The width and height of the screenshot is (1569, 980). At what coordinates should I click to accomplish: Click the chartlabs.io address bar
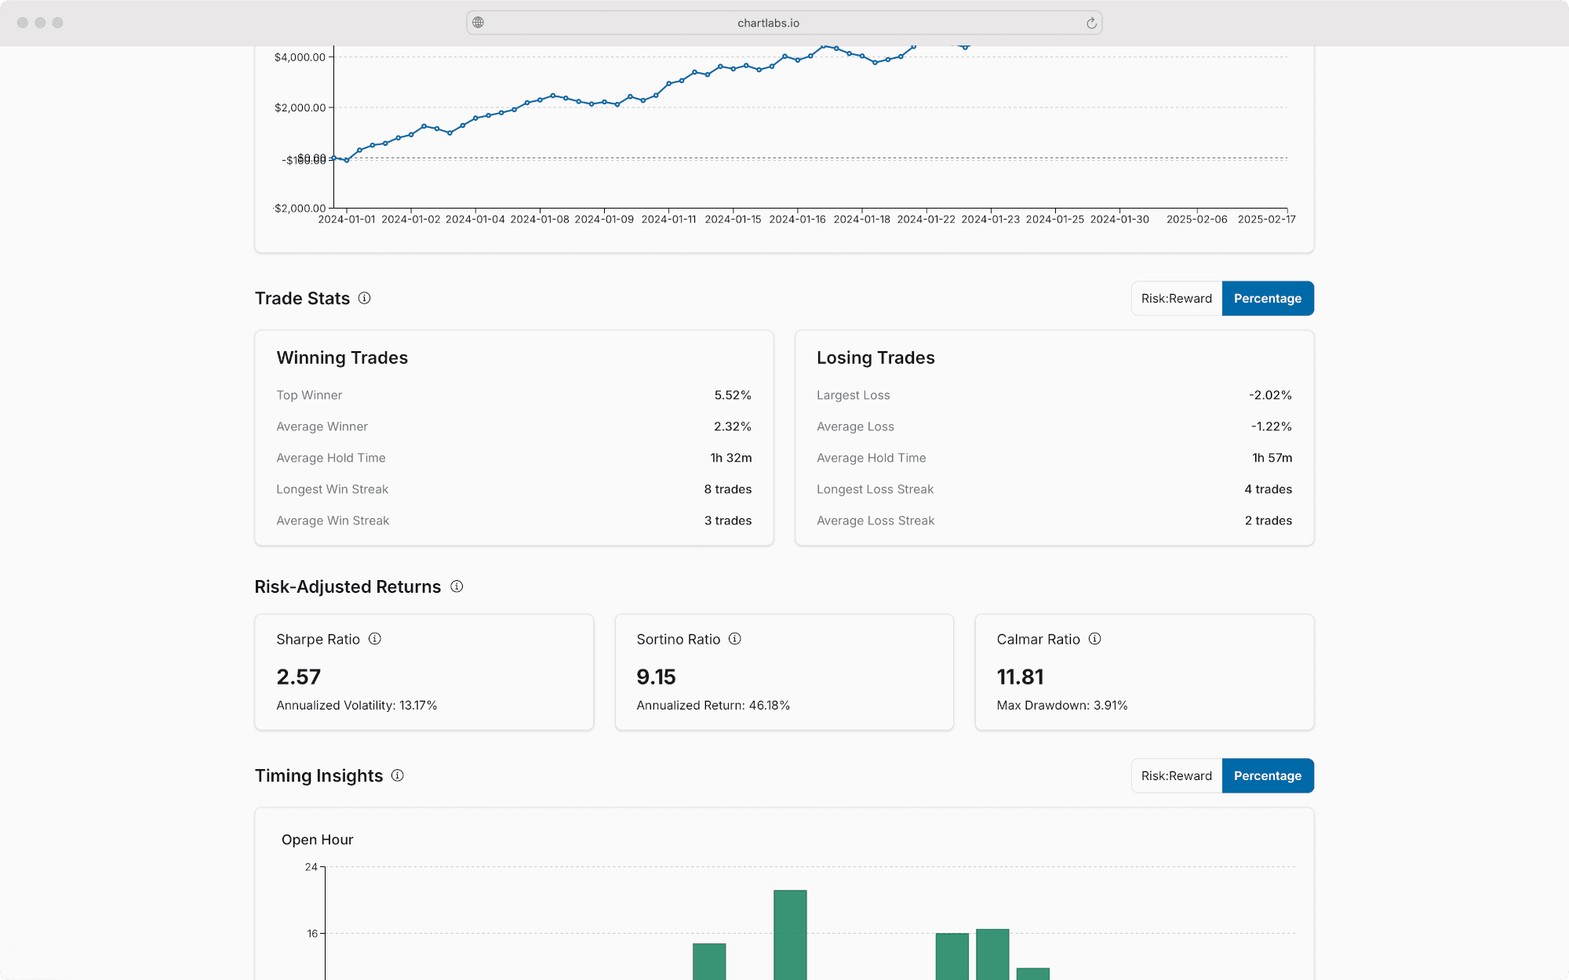pyautogui.click(x=768, y=24)
